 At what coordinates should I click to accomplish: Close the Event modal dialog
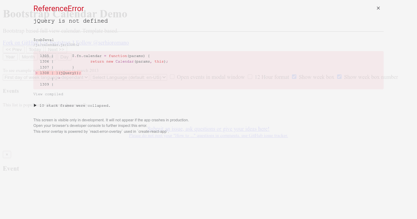point(7,154)
